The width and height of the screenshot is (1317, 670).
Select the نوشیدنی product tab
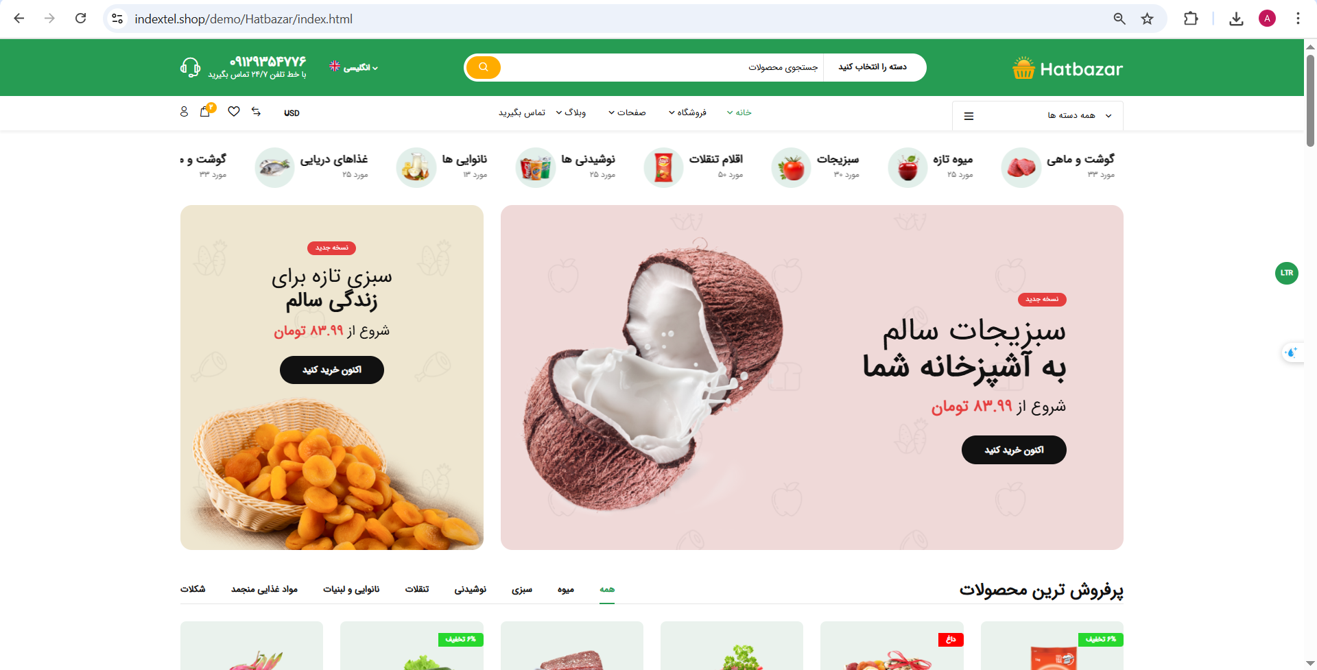471,589
